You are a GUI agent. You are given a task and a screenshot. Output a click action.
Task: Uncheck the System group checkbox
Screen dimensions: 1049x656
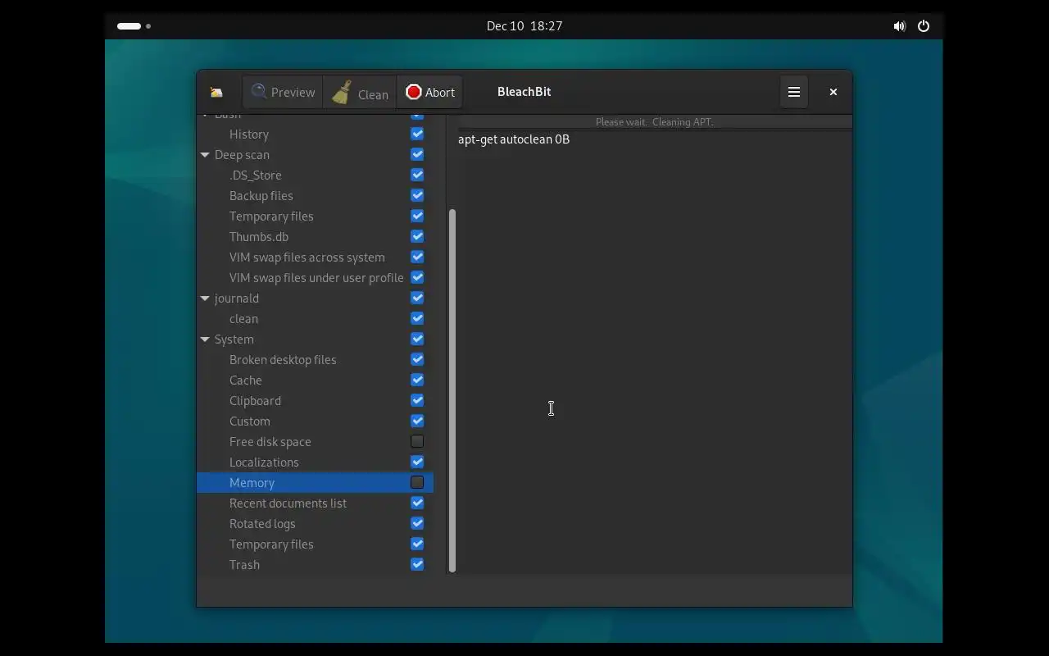click(417, 339)
